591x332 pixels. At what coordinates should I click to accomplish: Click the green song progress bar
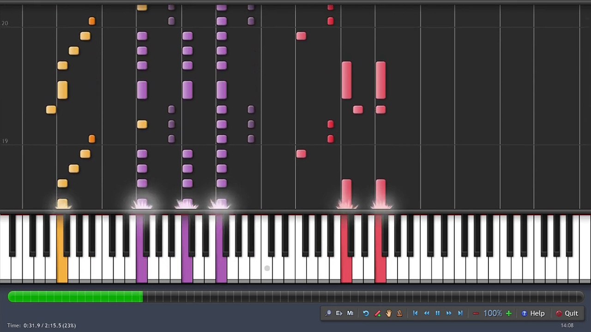pos(75,297)
